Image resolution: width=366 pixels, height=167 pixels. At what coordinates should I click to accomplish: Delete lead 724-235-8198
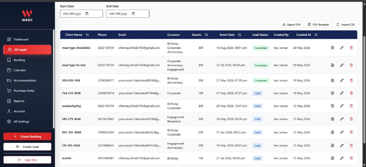click(x=351, y=93)
